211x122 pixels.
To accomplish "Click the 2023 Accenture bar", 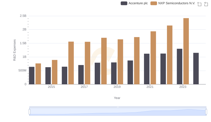I will click(180, 66).
